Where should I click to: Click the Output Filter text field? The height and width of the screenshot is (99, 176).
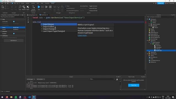click(x=102, y=79)
